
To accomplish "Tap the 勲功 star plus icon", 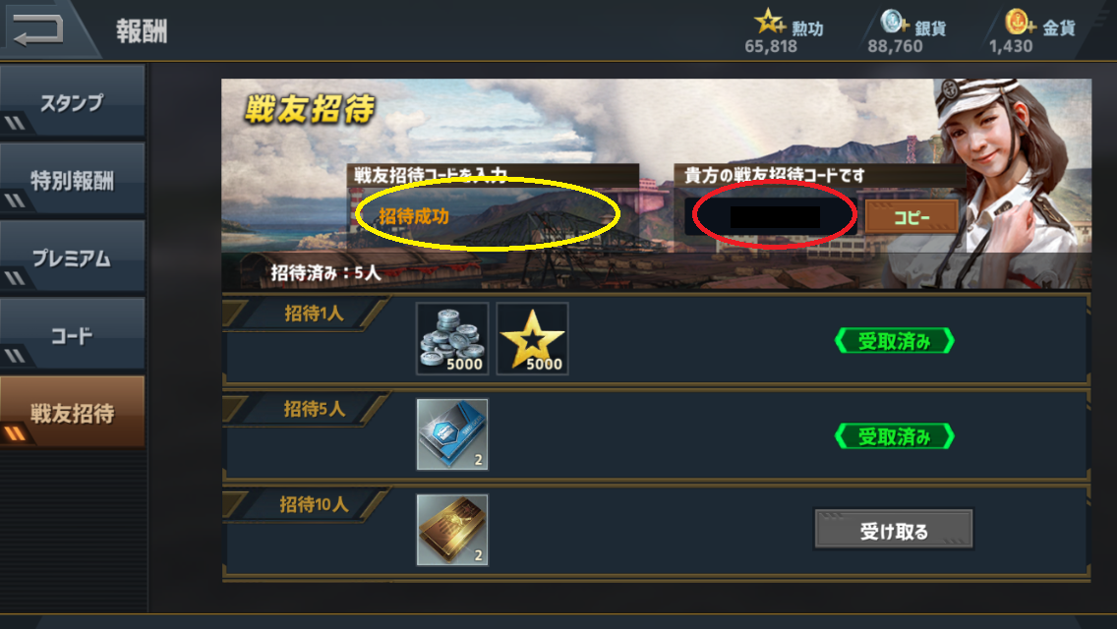I will pyautogui.click(x=770, y=22).
